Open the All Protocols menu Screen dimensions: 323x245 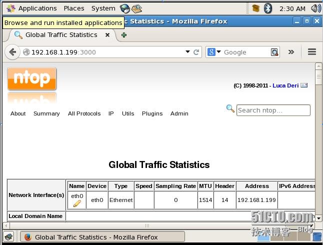(x=84, y=113)
